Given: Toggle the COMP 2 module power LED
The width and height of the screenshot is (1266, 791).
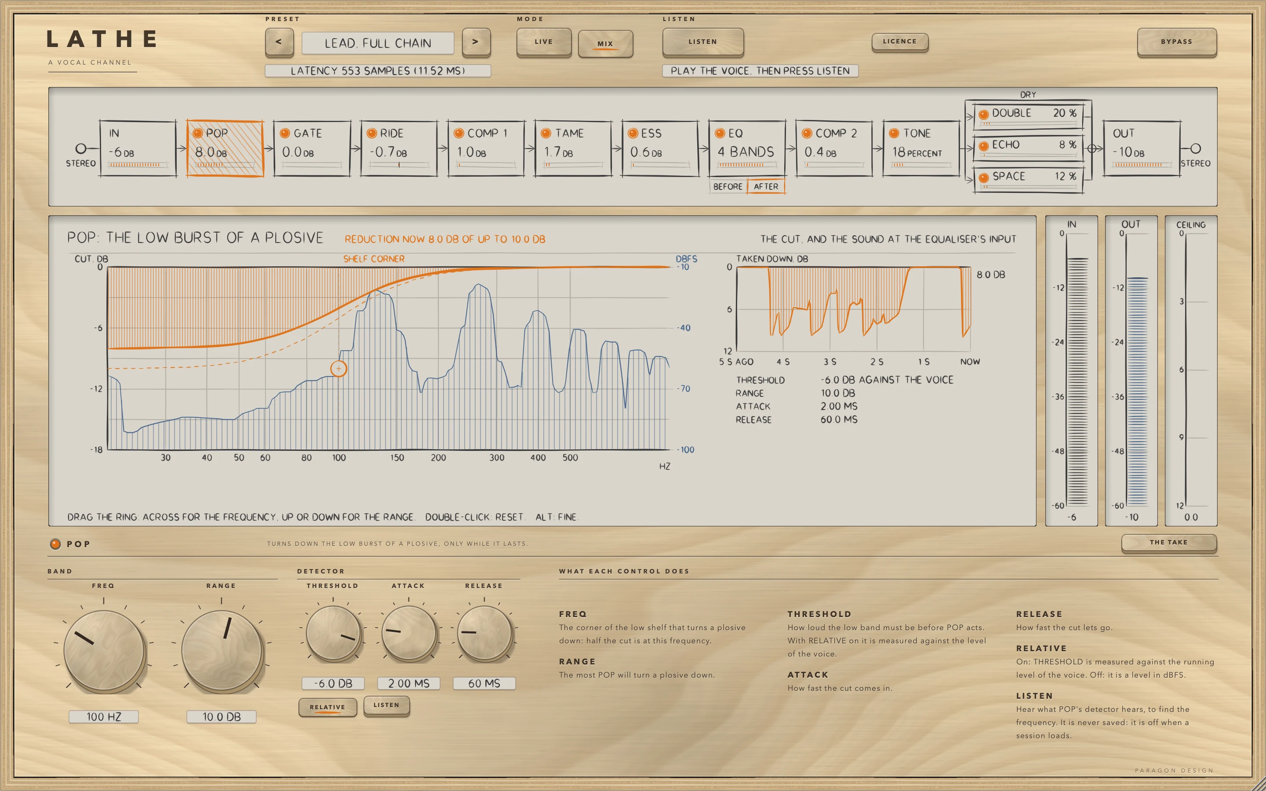Looking at the screenshot, I should pyautogui.click(x=807, y=134).
